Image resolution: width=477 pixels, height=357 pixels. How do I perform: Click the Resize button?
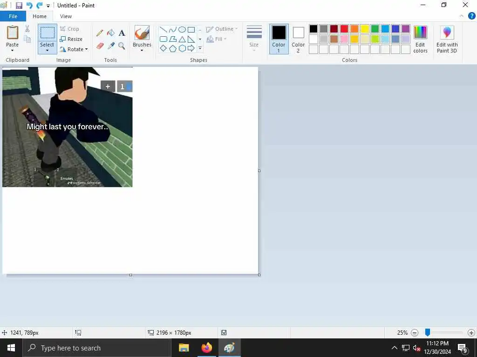(x=71, y=39)
